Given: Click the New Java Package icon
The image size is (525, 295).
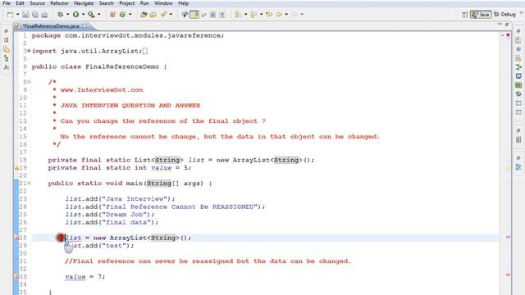Looking at the screenshot, I should (112, 15).
